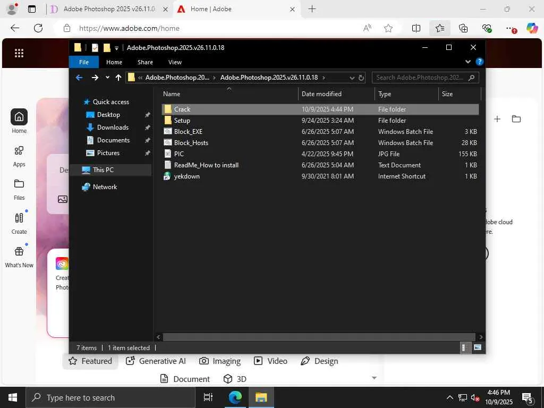Open the View ribbon tab

point(175,62)
